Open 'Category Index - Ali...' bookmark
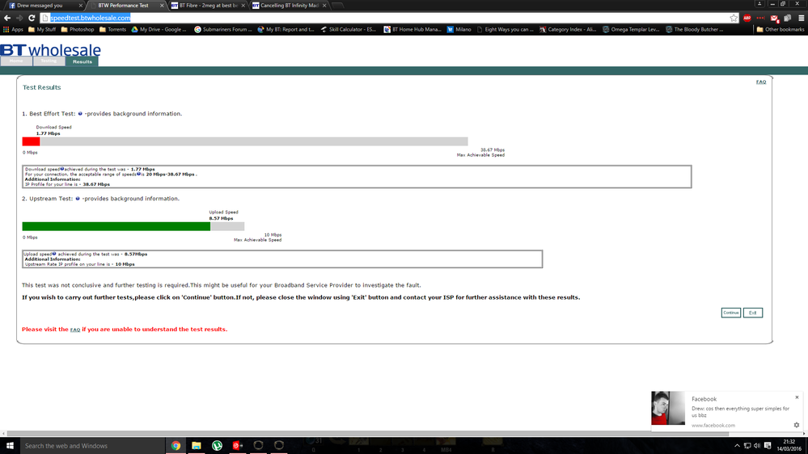The width and height of the screenshot is (808, 454). (567, 29)
